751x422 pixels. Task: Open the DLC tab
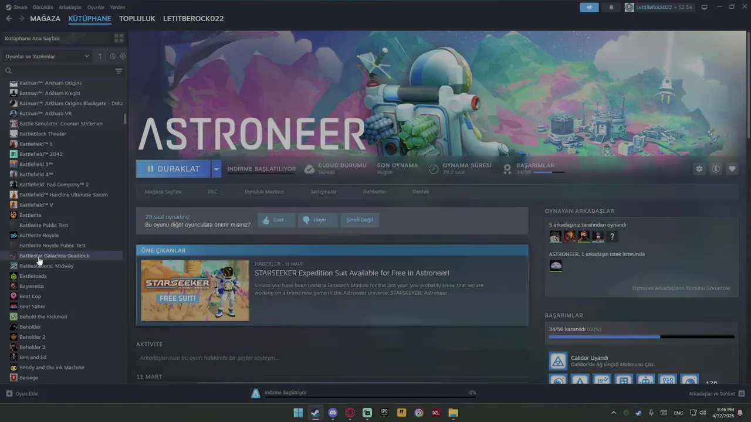pyautogui.click(x=213, y=192)
